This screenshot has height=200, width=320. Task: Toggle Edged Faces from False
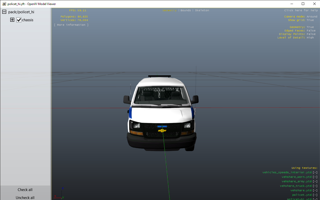pos(311,31)
